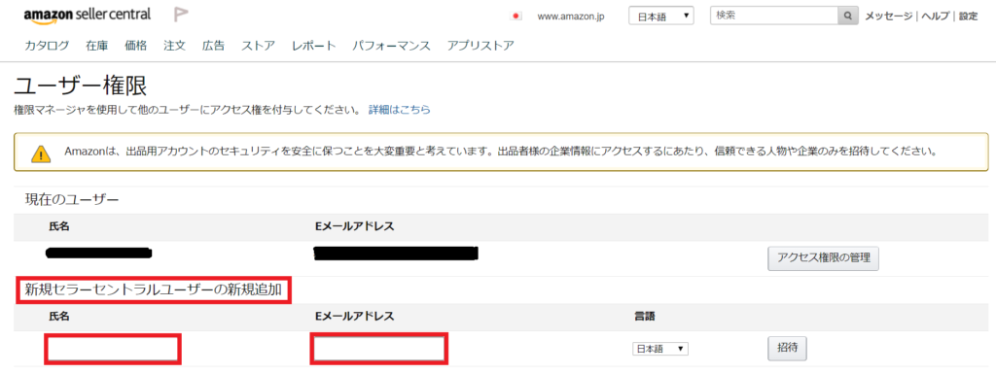Click the flag icon beside the logo

click(182, 15)
